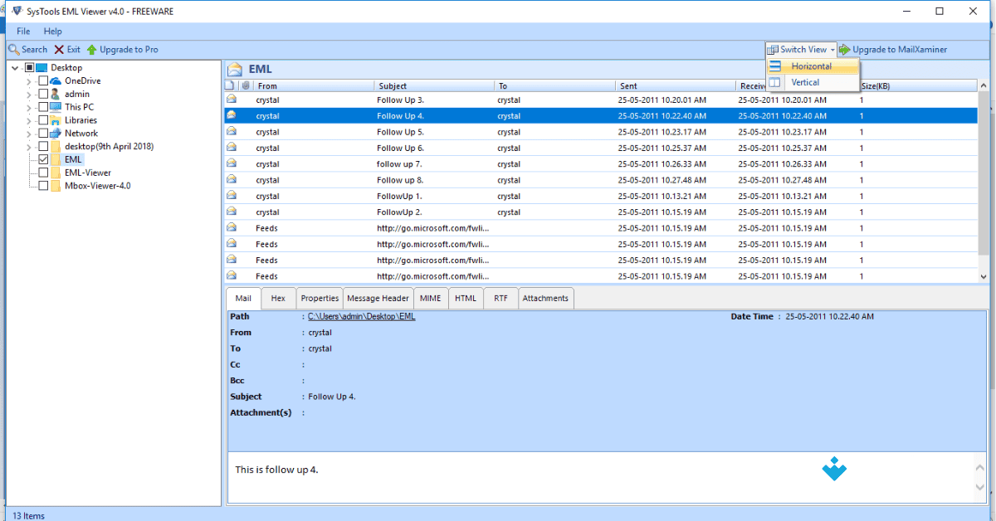Choose Vertical from the Switch View dropdown
996x521 pixels.
click(x=803, y=82)
